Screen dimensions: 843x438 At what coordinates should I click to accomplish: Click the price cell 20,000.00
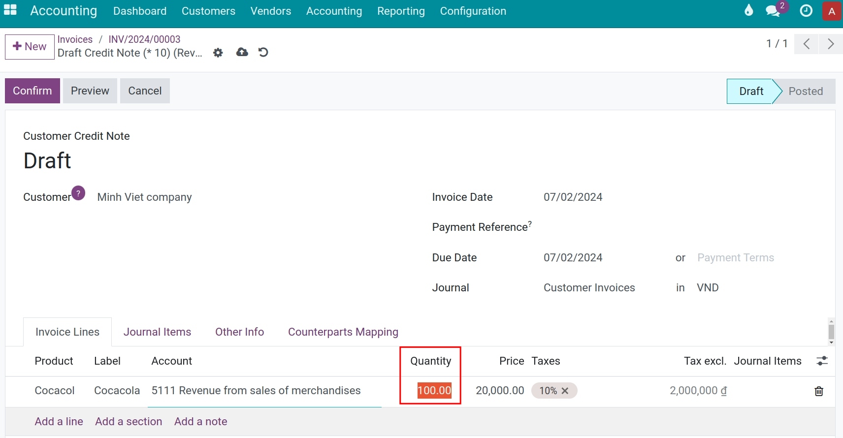500,391
